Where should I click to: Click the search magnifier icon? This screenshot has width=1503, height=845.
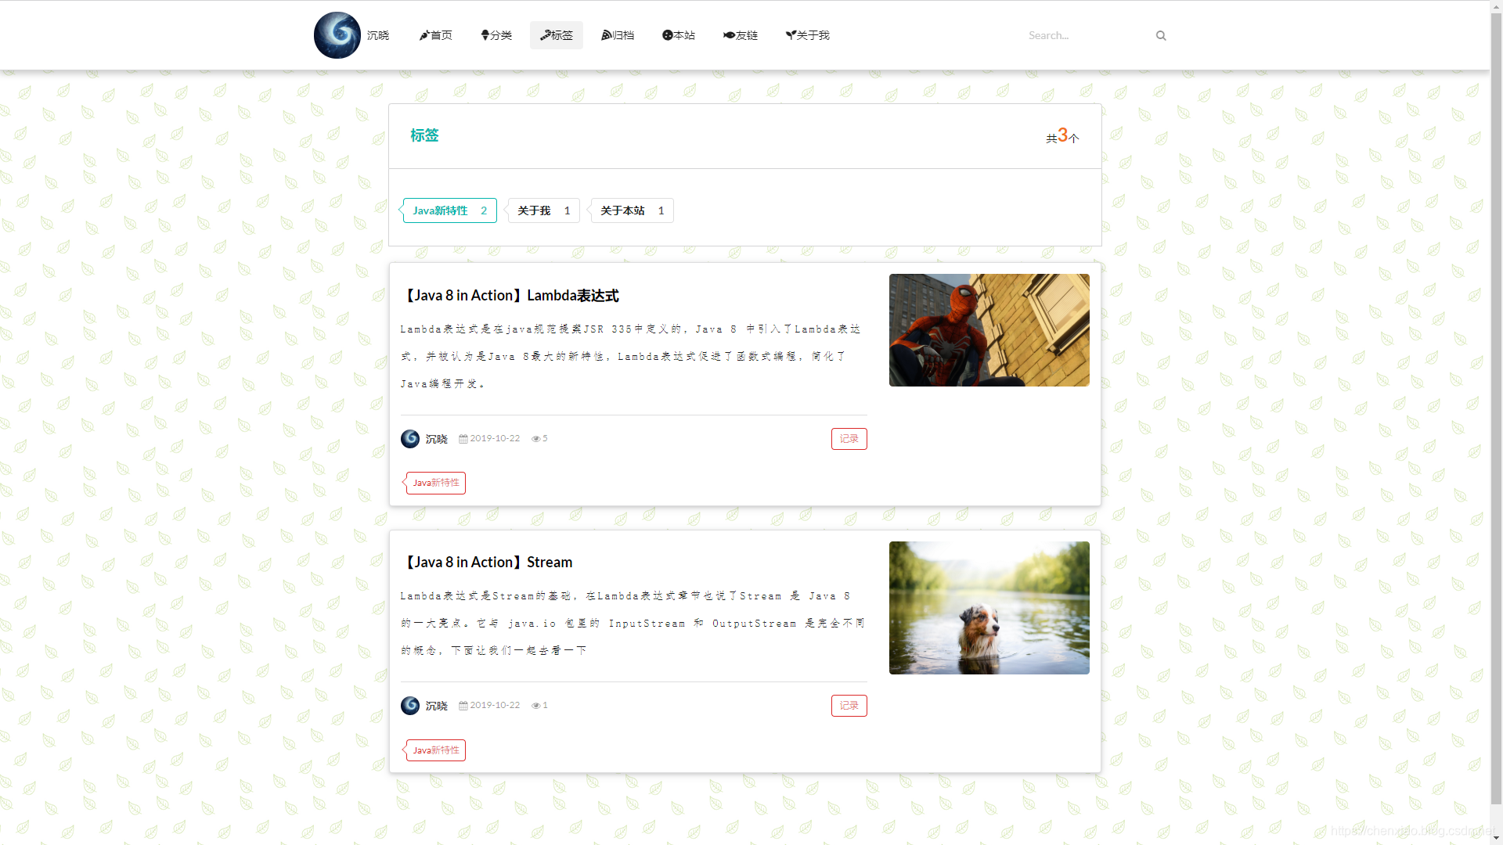[1160, 35]
